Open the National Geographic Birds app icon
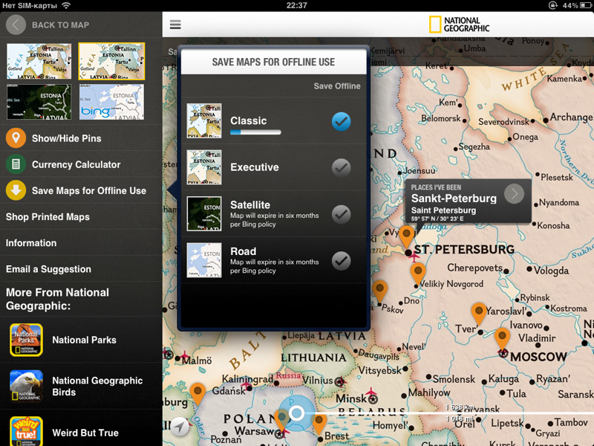This screenshot has height=446, width=594. [x=26, y=386]
